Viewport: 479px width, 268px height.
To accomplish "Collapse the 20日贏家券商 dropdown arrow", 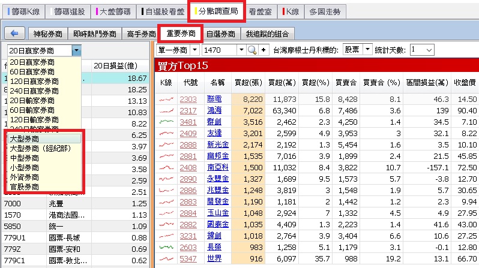I will tap(76, 50).
